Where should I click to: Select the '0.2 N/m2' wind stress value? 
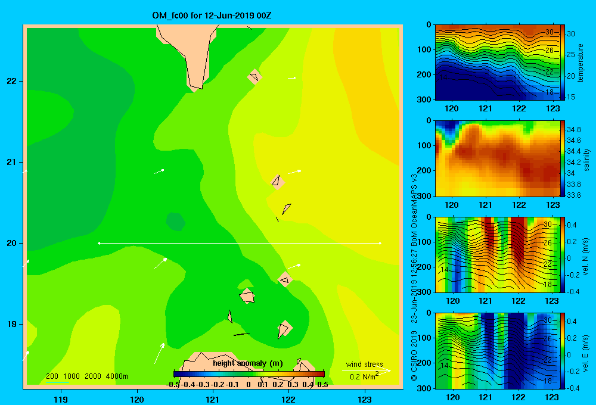[x=364, y=376]
